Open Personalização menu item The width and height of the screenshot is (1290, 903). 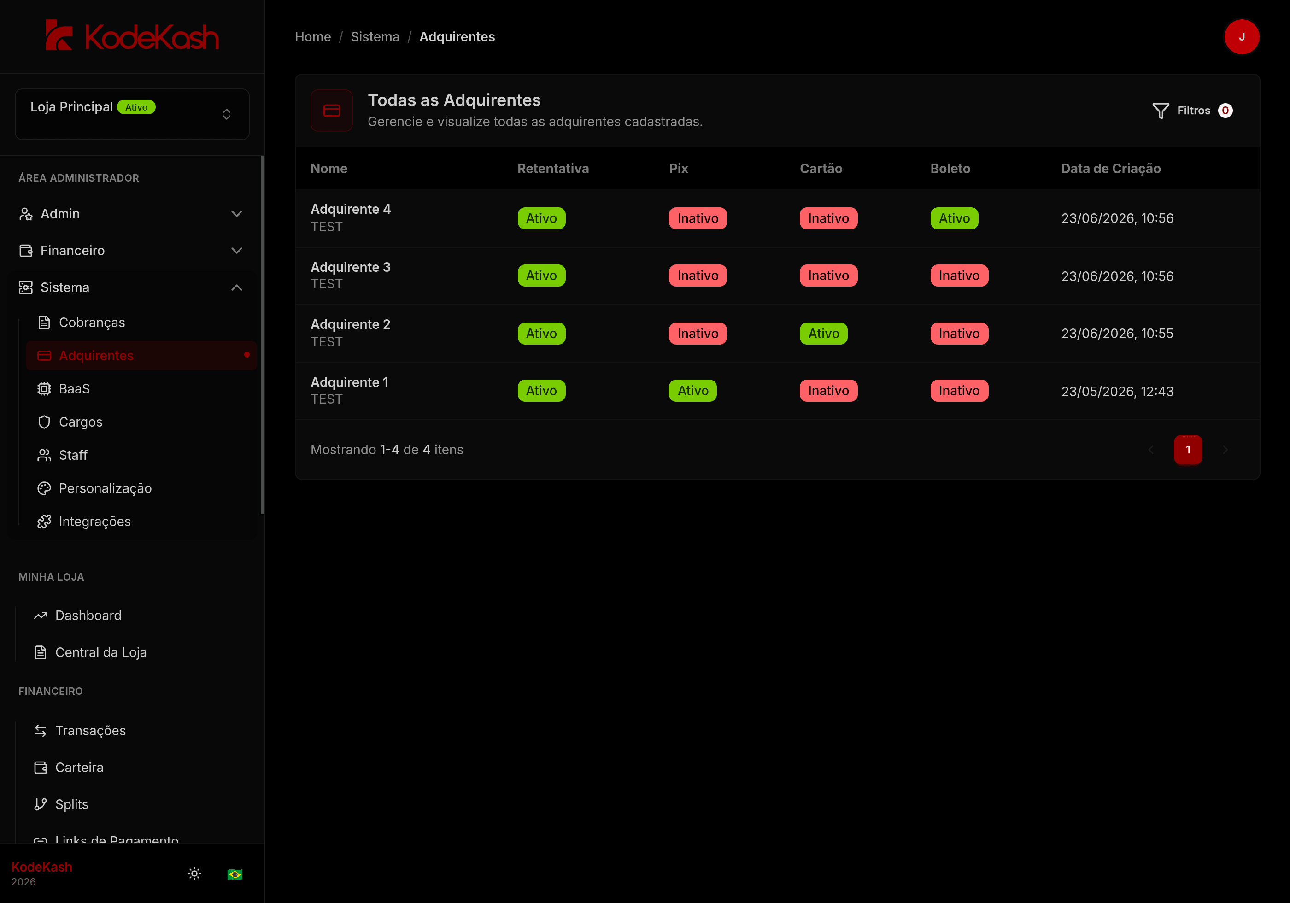tap(141, 488)
